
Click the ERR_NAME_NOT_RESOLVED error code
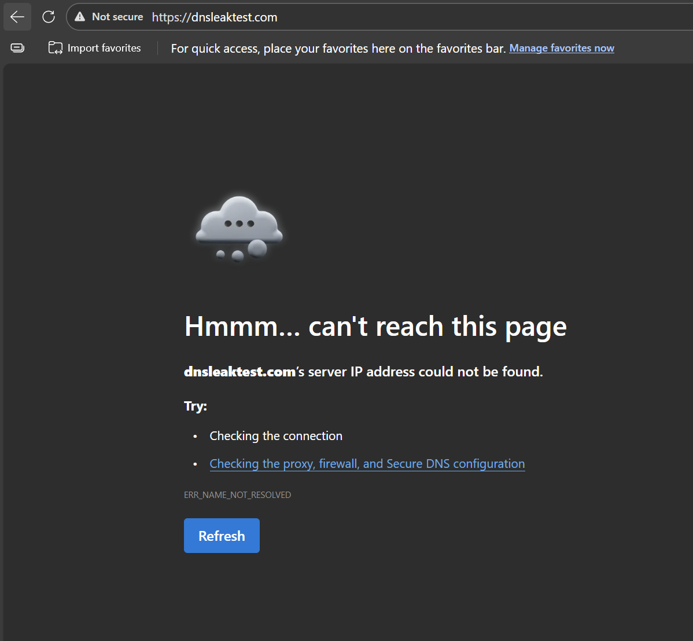click(x=237, y=495)
